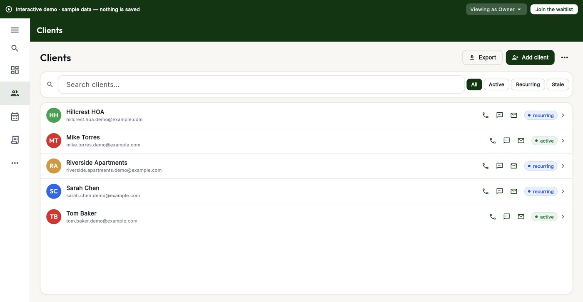The image size is (583, 302).
Task: Email Riverside Apartments via envelope icon
Action: point(514,166)
